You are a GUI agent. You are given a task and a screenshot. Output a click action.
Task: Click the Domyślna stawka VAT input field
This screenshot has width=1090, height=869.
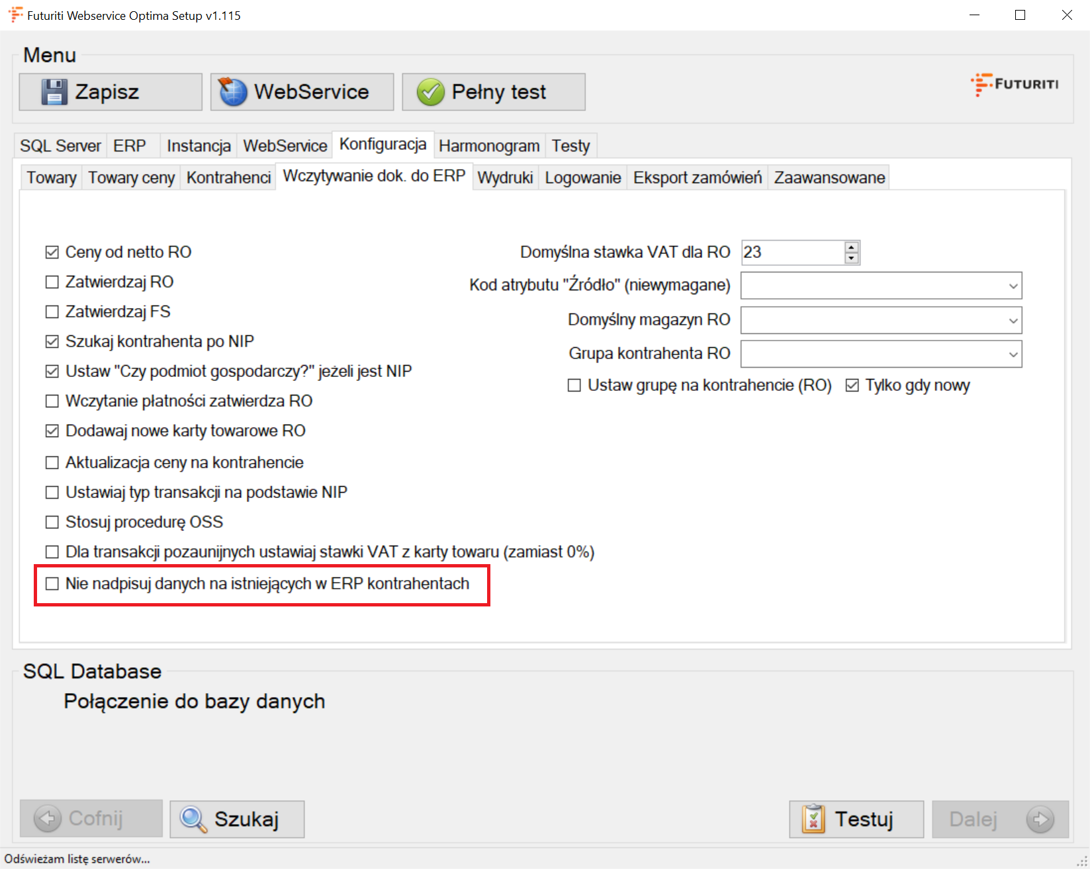pyautogui.click(x=792, y=253)
